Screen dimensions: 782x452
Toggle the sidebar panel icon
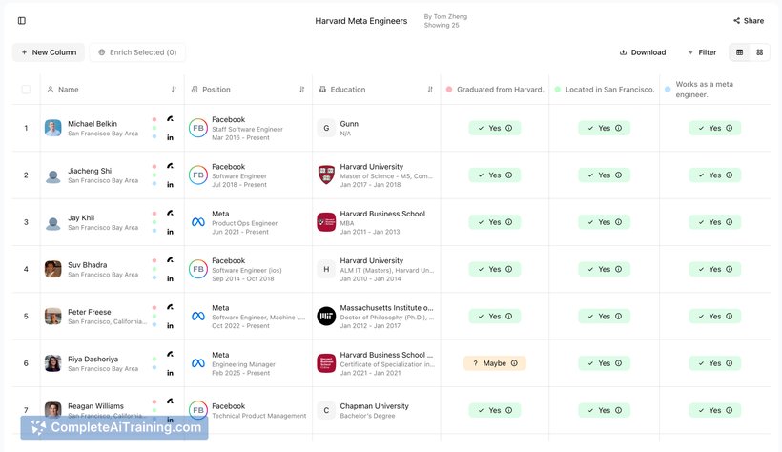(21, 20)
